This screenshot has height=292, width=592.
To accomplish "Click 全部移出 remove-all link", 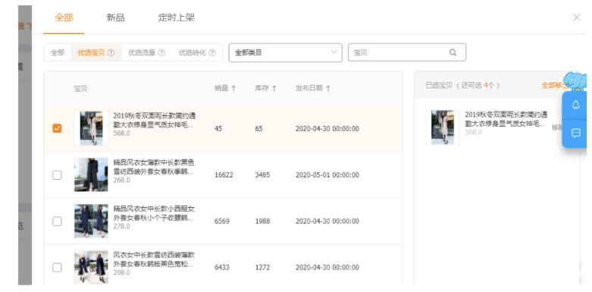I will [555, 86].
